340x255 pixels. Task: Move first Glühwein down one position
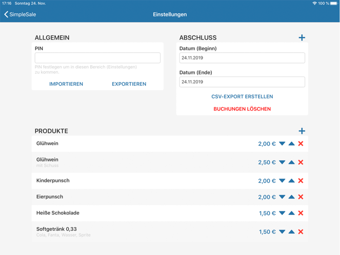click(x=282, y=144)
